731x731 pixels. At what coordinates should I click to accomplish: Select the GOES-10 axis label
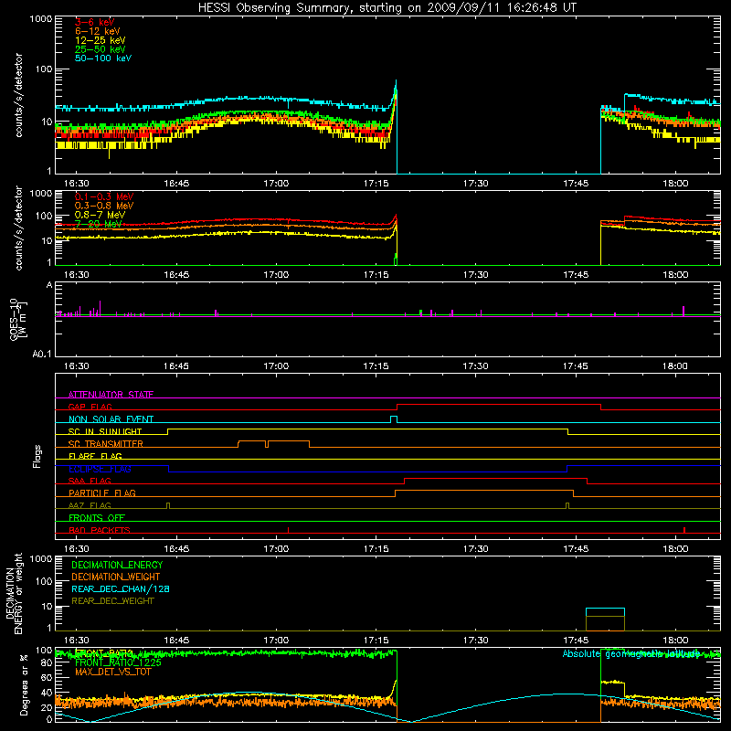[x=14, y=319]
